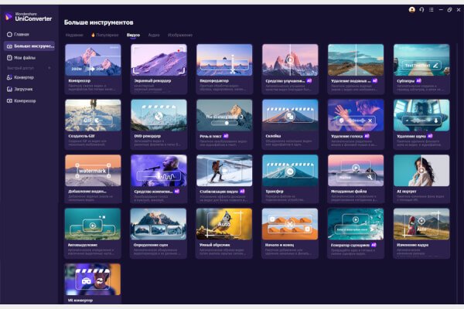Open the Определение сцен card
Viewport: 464px width, 309px height.
159,233
